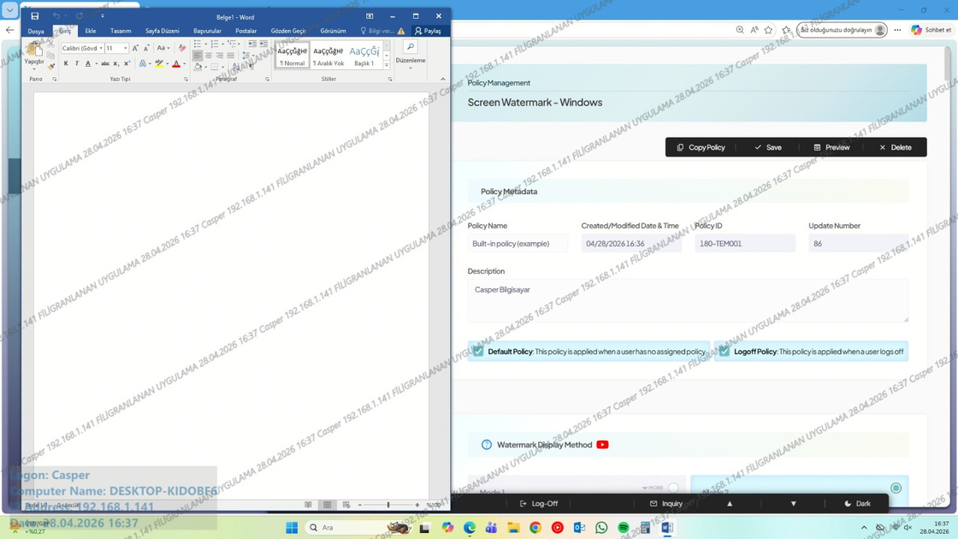Save the Word document with the floppy icon
This screenshot has height=539, width=958.
coord(35,16)
